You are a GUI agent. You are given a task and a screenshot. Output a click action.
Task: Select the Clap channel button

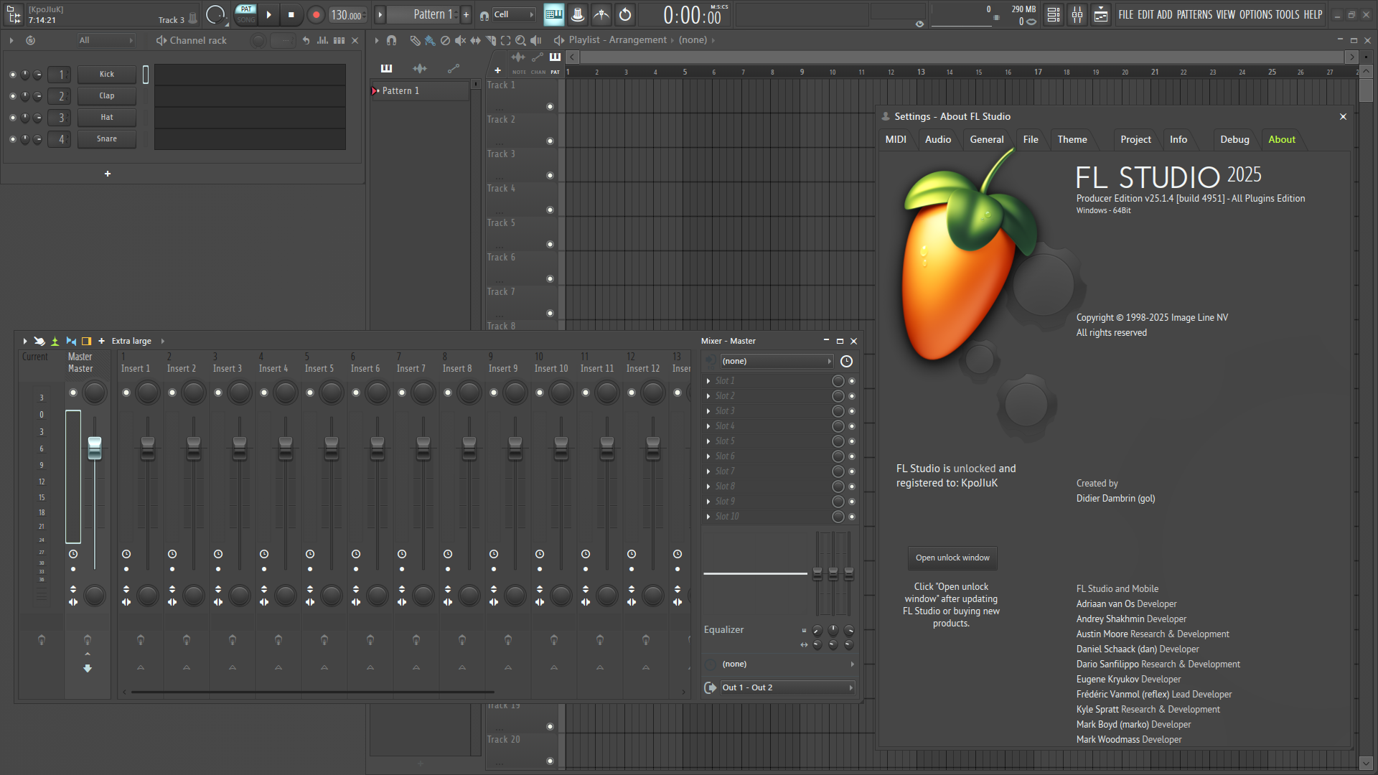[107, 95]
